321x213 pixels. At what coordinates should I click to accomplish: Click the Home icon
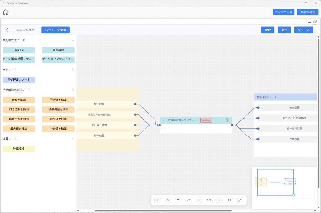pos(6,12)
